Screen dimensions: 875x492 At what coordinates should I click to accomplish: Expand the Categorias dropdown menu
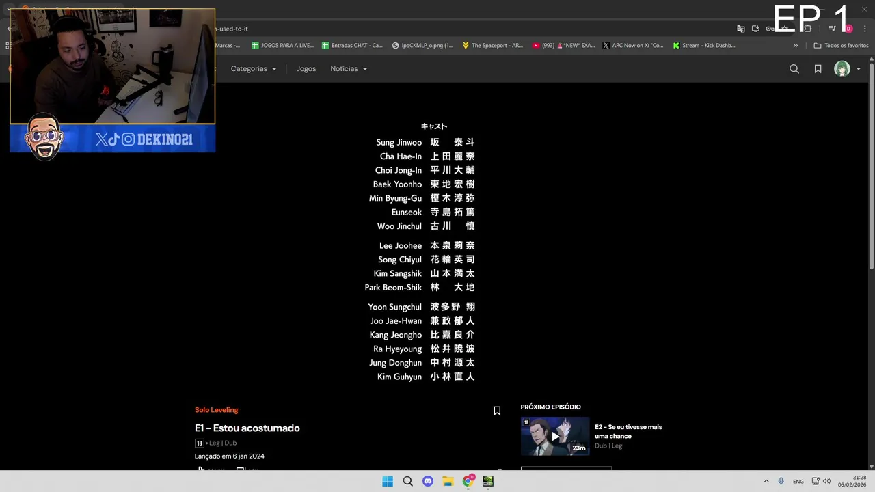tap(254, 69)
